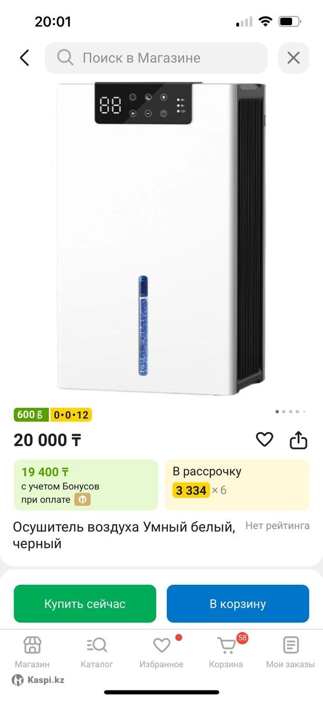Close the product page with X button
The height and width of the screenshot is (701, 323).
pos(293,58)
